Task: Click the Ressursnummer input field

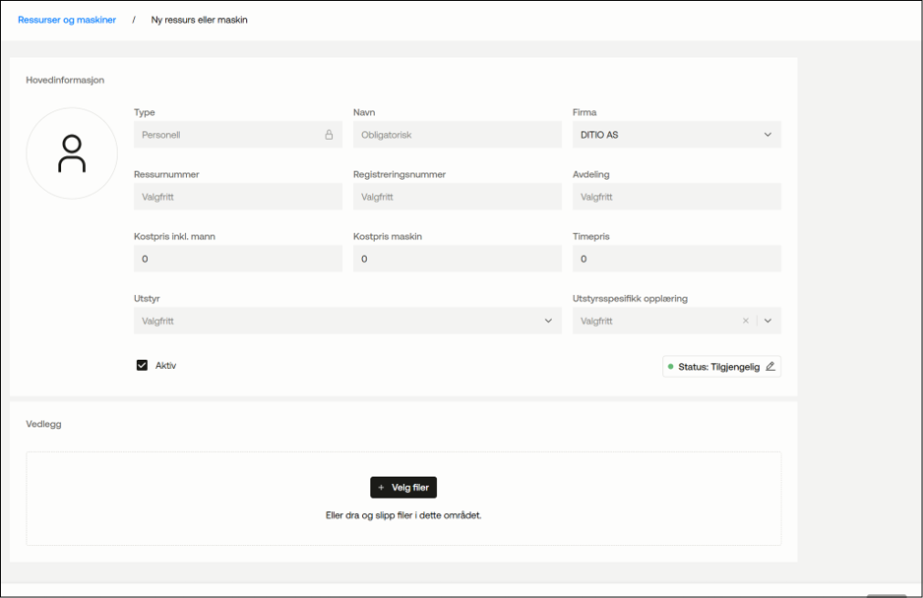Action: 238,197
